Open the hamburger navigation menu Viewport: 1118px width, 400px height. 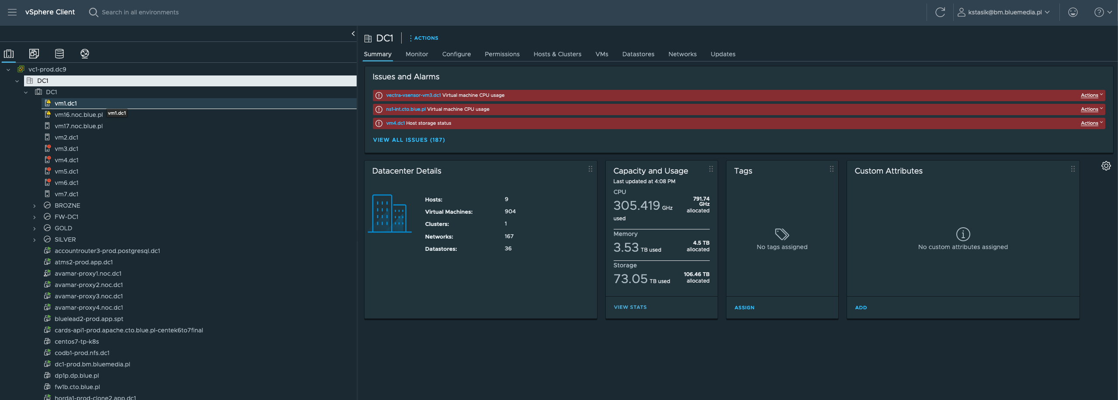click(x=12, y=12)
